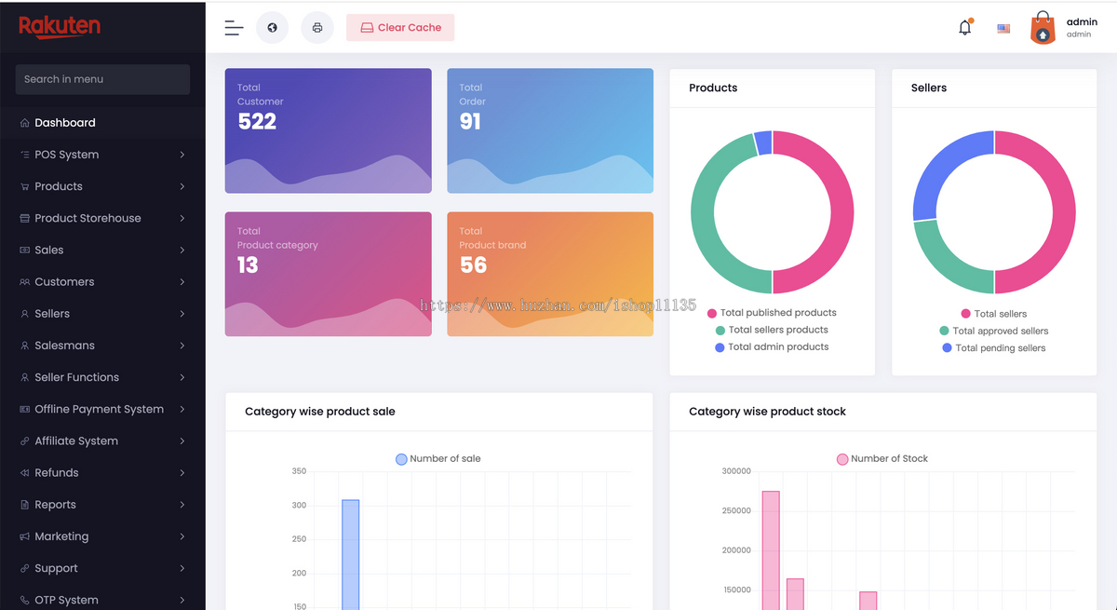Expand Salesmans chevron arrow
Screen dimensions: 1117x610
point(182,346)
